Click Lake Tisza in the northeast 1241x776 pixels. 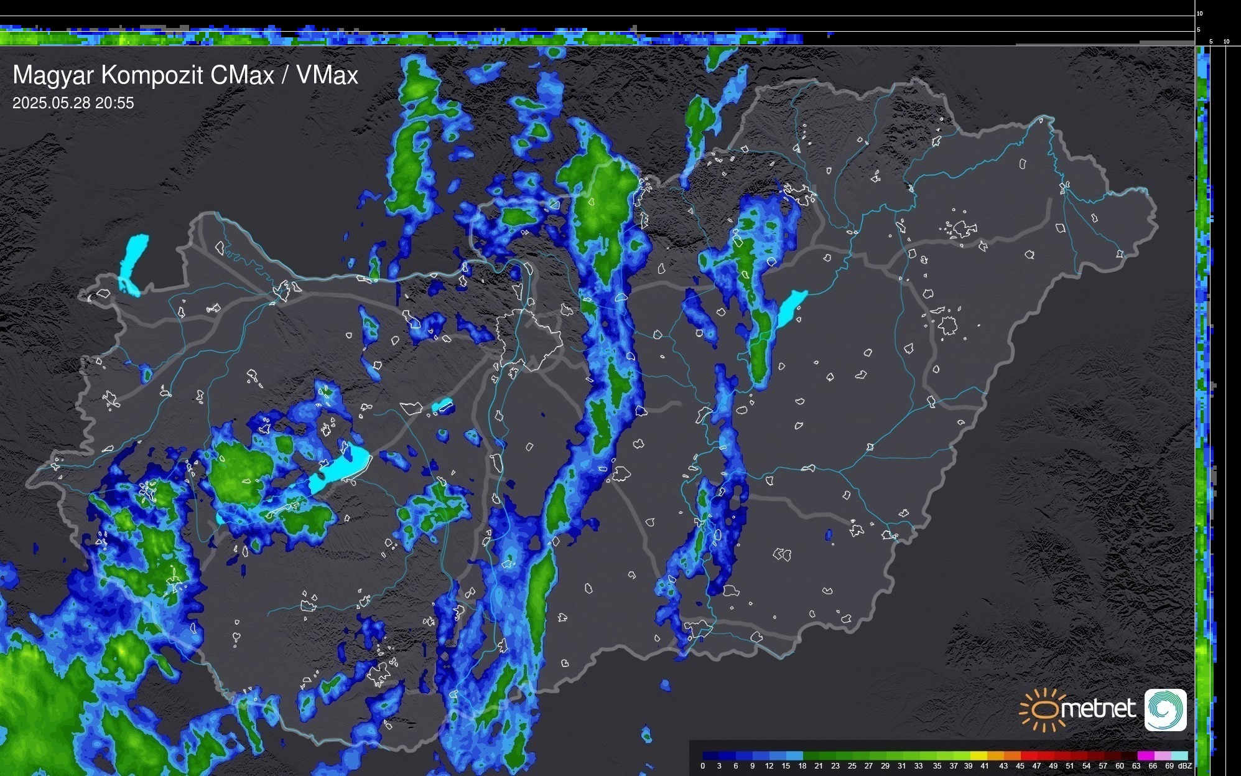[791, 309]
